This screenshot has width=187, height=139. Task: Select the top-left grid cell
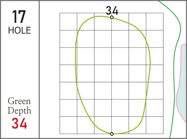68,21
